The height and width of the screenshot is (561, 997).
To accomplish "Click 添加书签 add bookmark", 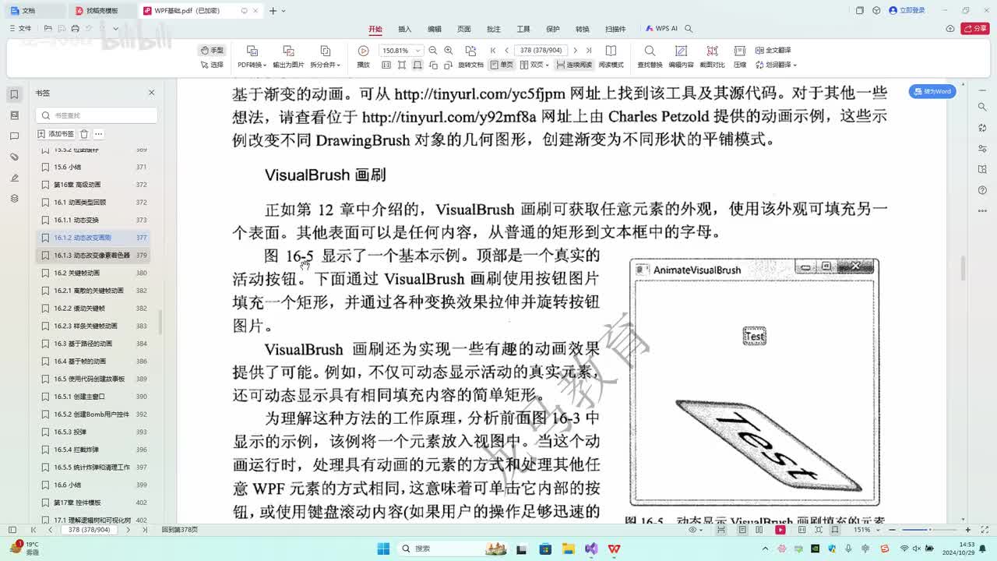I will 55,134.
